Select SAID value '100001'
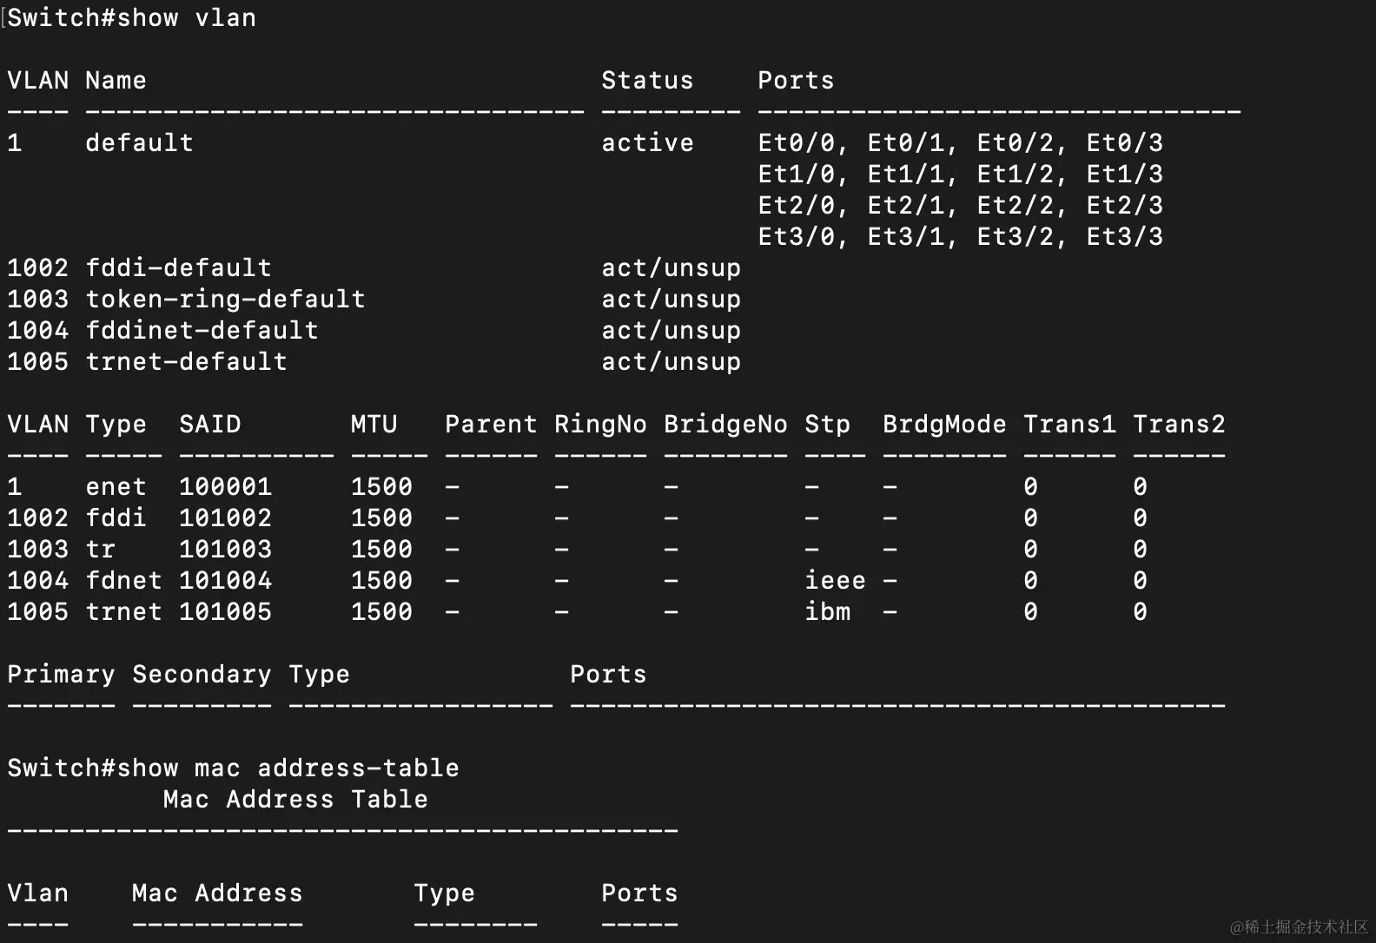This screenshot has width=1376, height=943. [226, 487]
